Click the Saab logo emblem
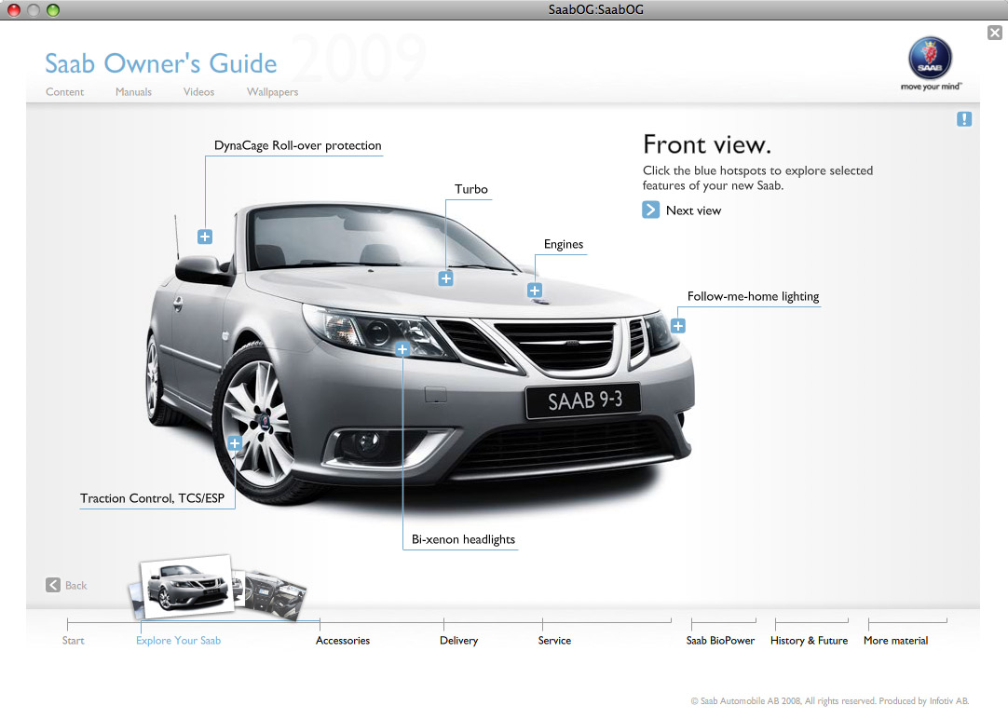This screenshot has width=1008, height=719. click(x=931, y=59)
